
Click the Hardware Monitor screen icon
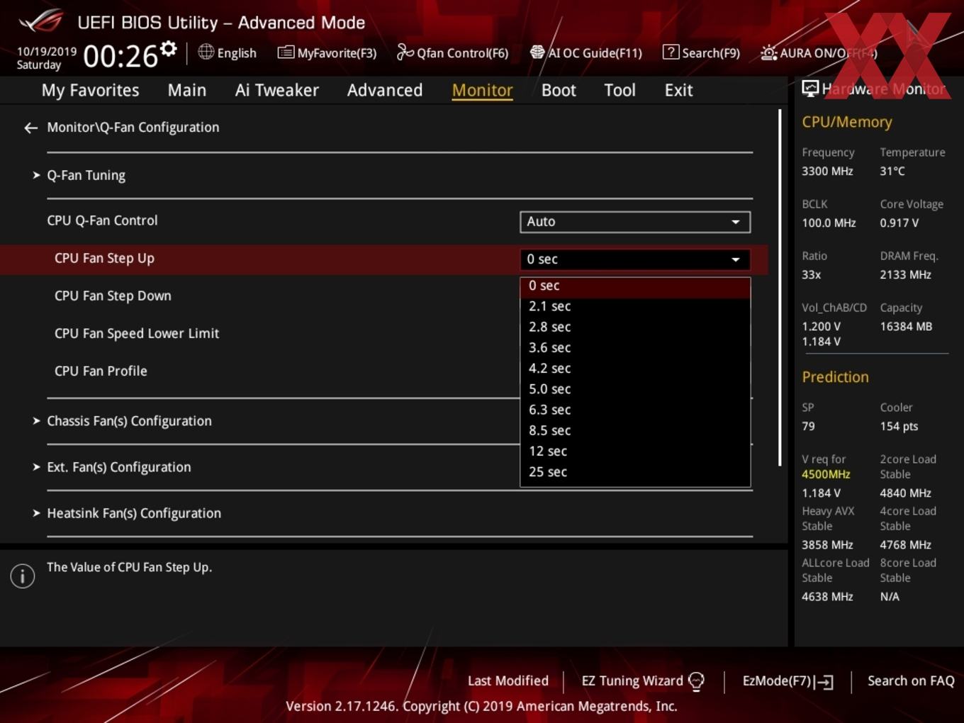pos(810,89)
